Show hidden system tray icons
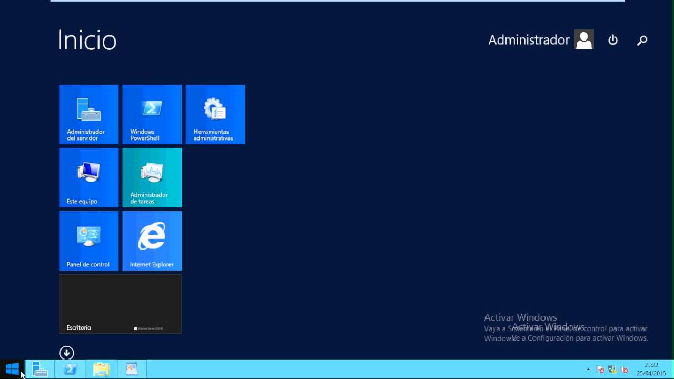The image size is (674, 379). (x=588, y=370)
